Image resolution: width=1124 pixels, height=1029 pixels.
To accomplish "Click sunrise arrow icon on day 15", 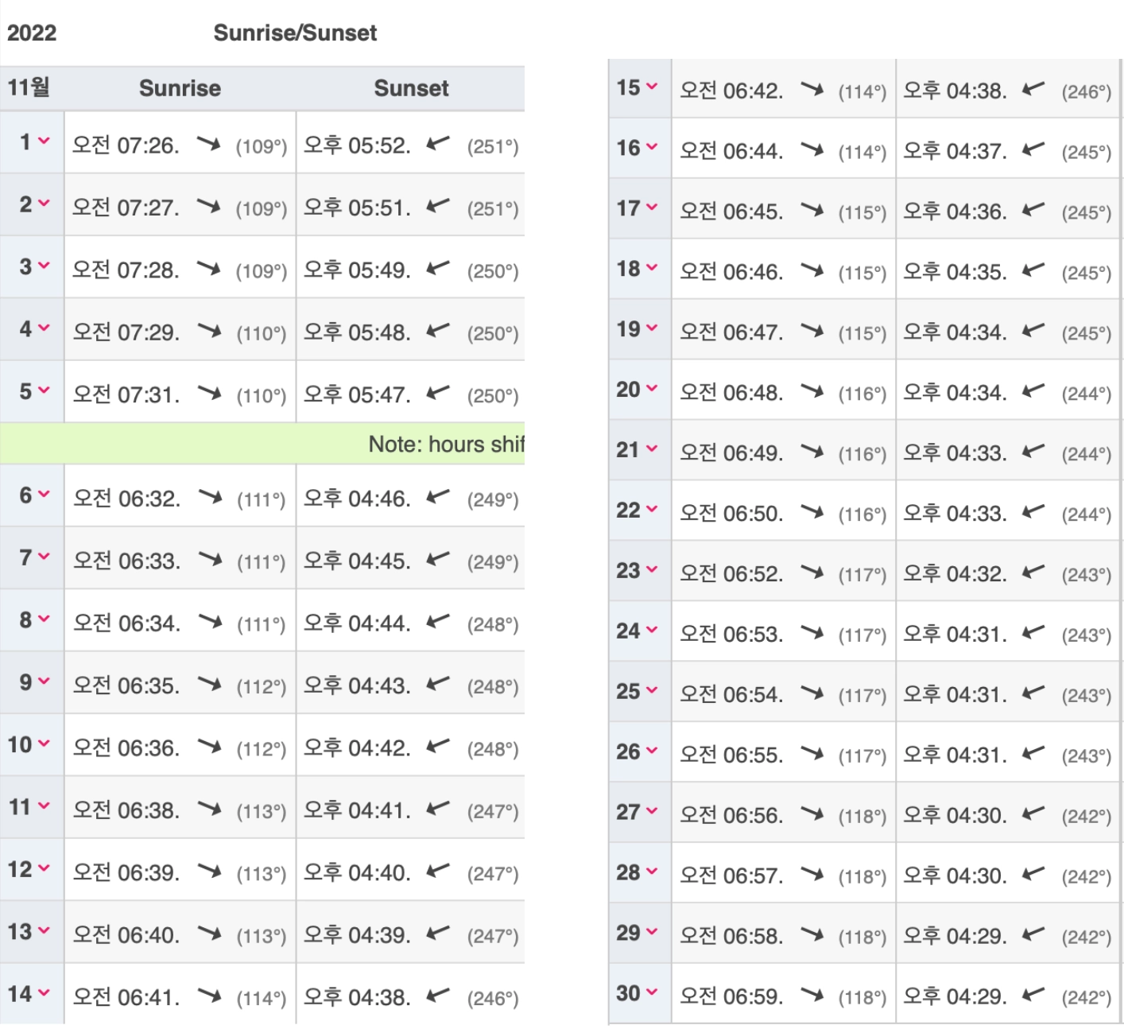I will (x=812, y=89).
